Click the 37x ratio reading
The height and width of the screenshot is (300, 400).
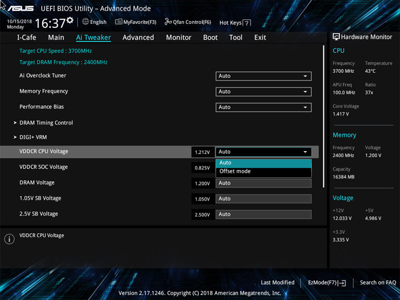(x=369, y=93)
